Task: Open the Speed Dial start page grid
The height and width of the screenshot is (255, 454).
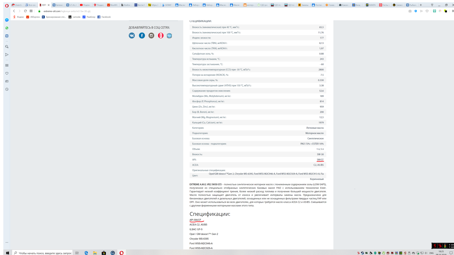Action: point(31,11)
